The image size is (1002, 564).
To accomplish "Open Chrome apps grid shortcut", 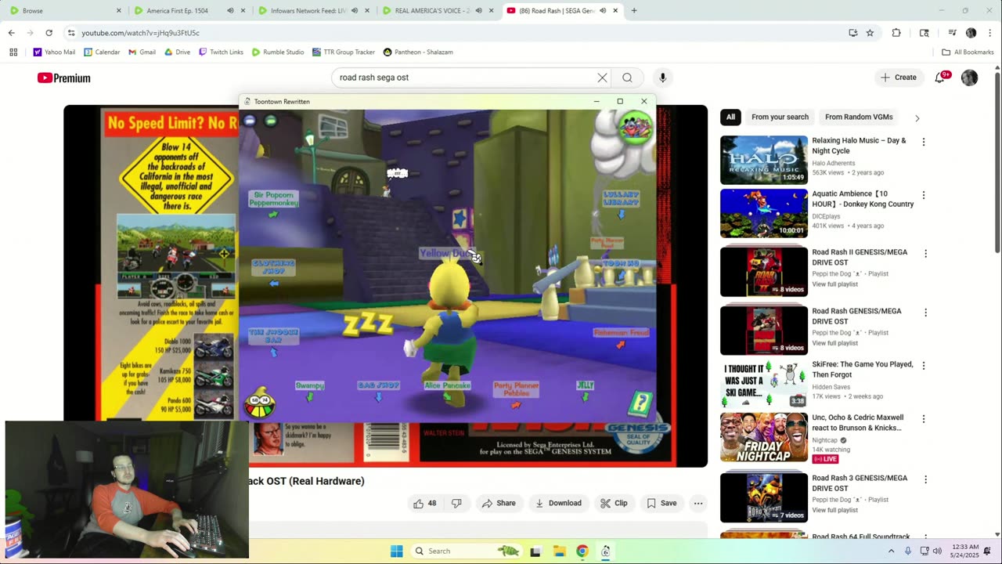I will 13,52.
